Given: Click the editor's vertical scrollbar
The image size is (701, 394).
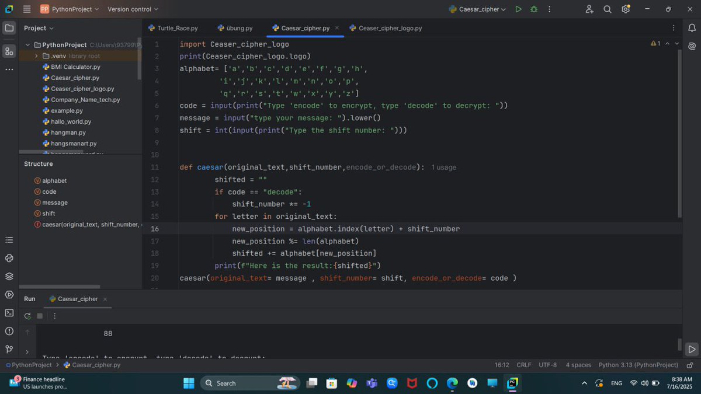Looking at the screenshot, I should tap(679, 133).
